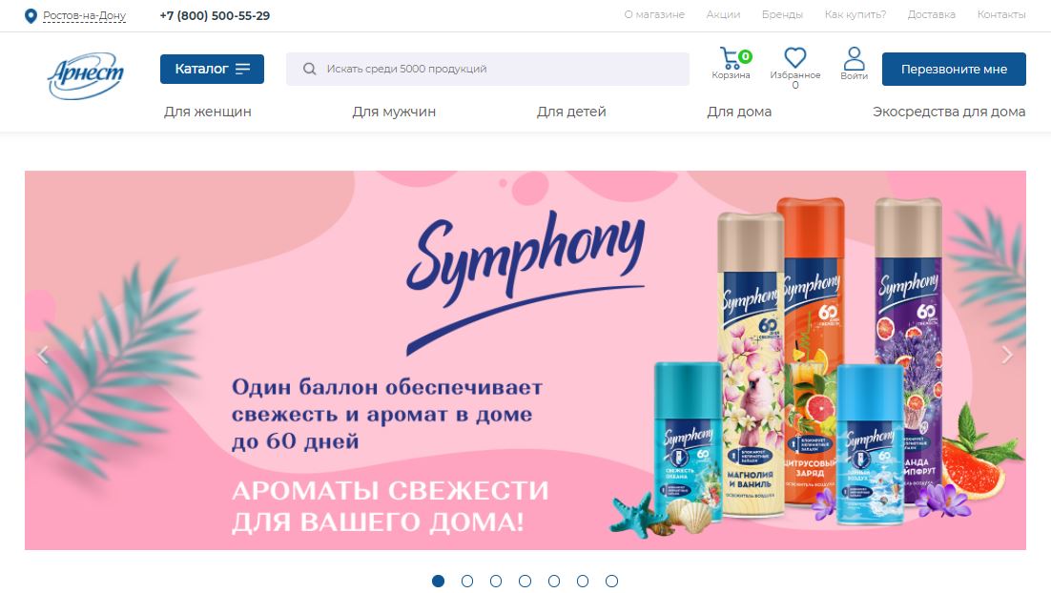Focus the product search field
The image size is (1051, 593).
pyautogui.click(x=487, y=69)
